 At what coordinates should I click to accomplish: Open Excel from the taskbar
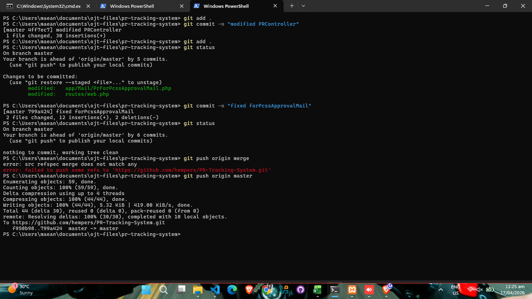317,290
